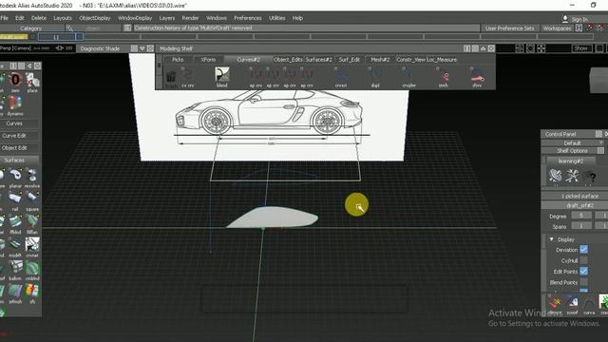Switch to the Surfaces#2 shelf tab
This screenshot has width=608, height=342.
[318, 59]
